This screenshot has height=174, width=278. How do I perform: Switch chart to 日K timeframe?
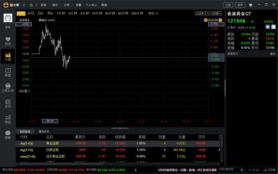40,13
